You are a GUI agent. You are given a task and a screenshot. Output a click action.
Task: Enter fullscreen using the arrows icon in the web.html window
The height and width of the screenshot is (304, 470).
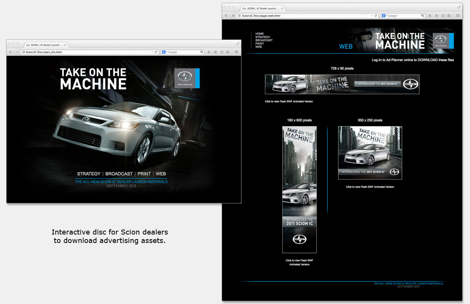[x=459, y=7]
